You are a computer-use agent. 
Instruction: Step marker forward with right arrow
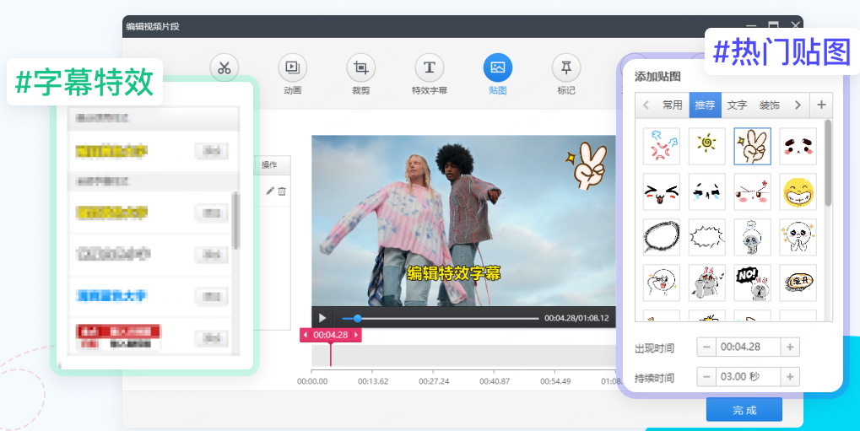(x=356, y=335)
